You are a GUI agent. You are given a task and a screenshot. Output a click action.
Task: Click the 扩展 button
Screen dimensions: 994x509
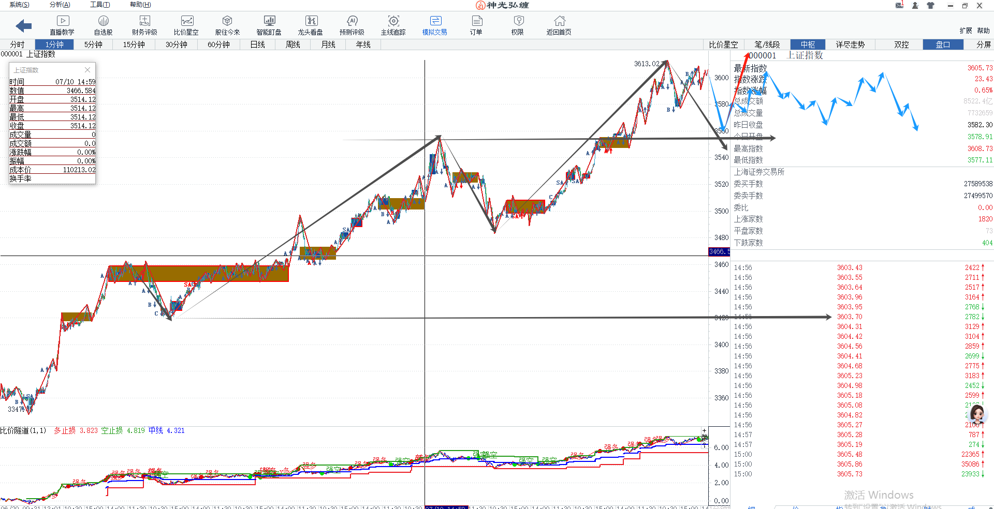click(966, 31)
